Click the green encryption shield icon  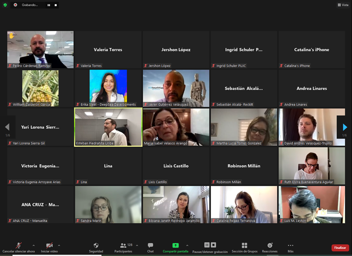[5, 5]
